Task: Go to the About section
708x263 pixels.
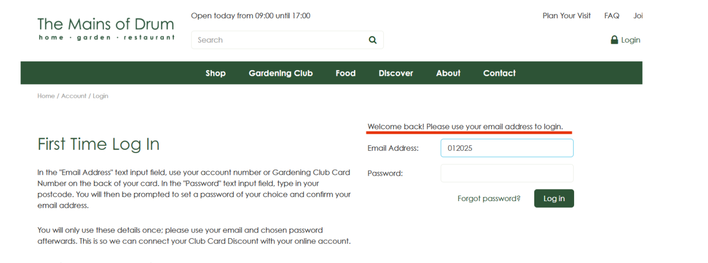Action: coord(448,73)
